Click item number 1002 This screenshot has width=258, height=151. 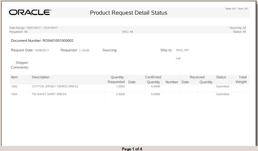coord(14,86)
